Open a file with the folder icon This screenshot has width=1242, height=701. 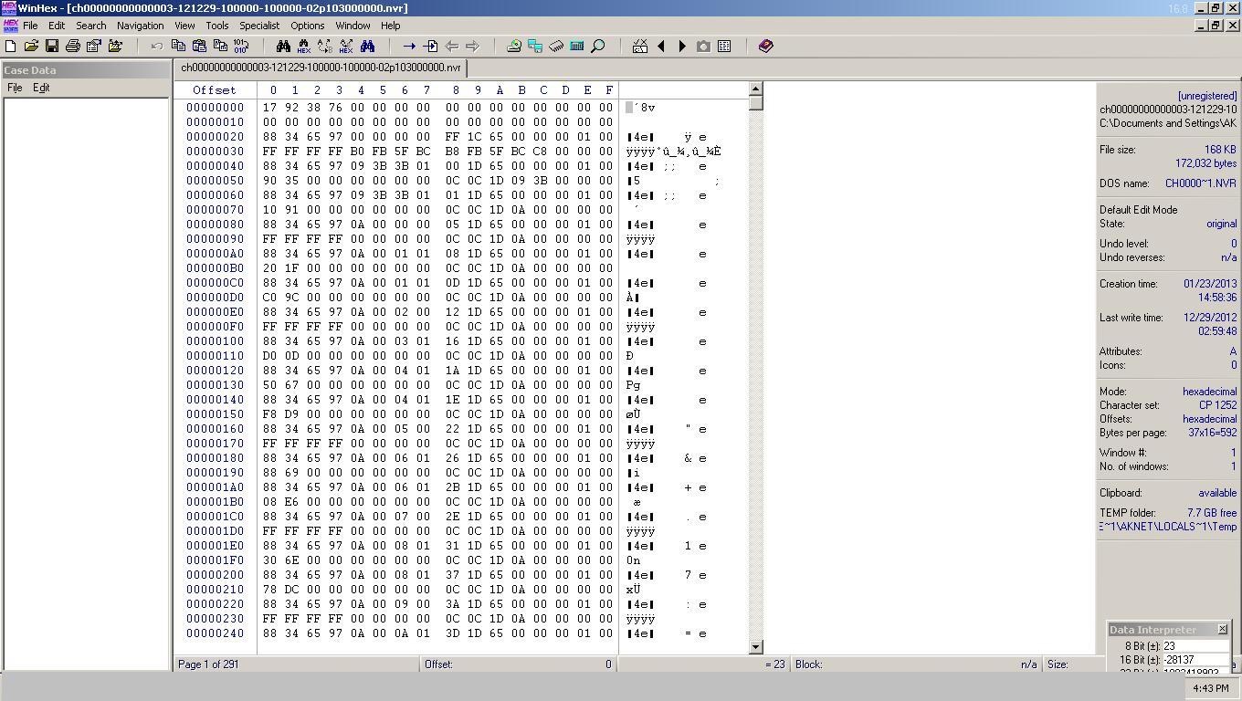tap(31, 46)
